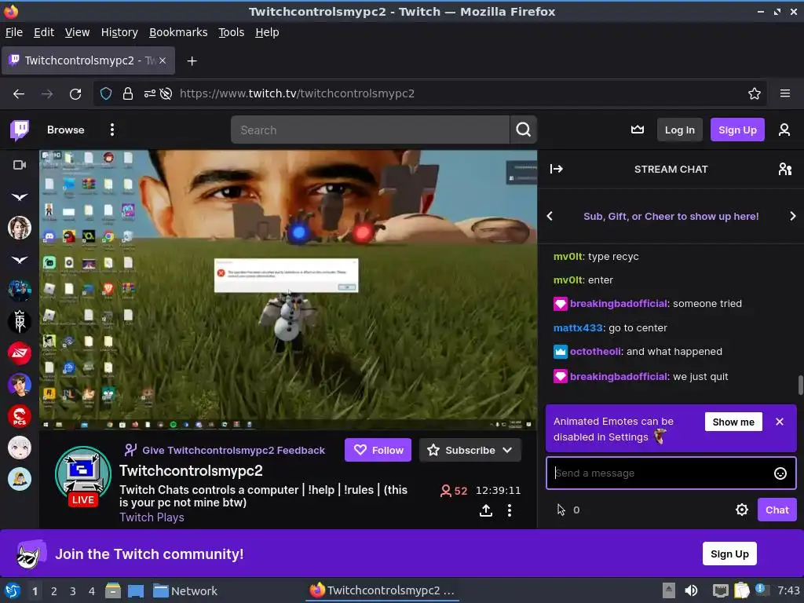Expand the Subscribe dropdown button
Screen dimensions: 804x603
point(470,450)
